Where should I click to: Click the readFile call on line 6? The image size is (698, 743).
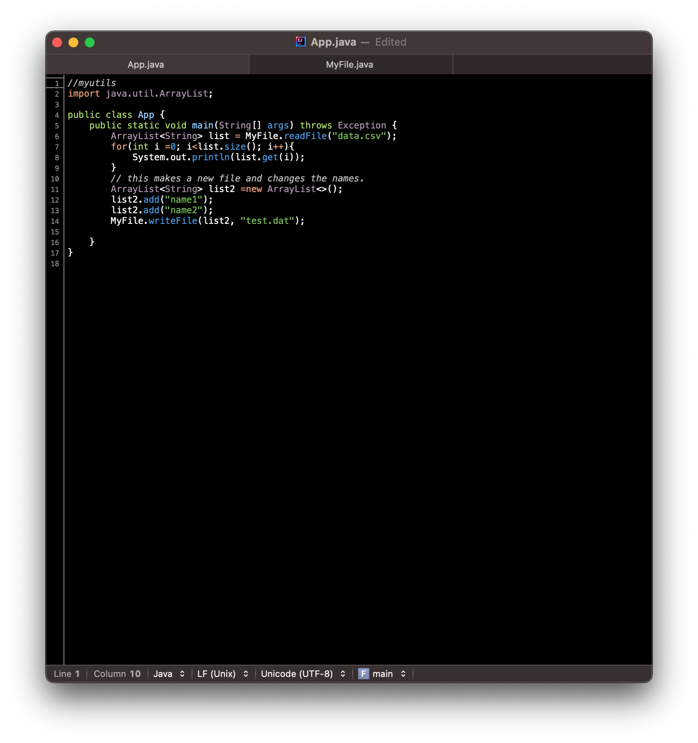pos(305,136)
